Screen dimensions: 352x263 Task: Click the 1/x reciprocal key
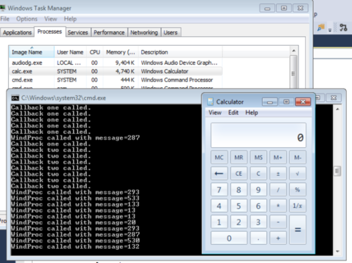pyautogui.click(x=298, y=206)
